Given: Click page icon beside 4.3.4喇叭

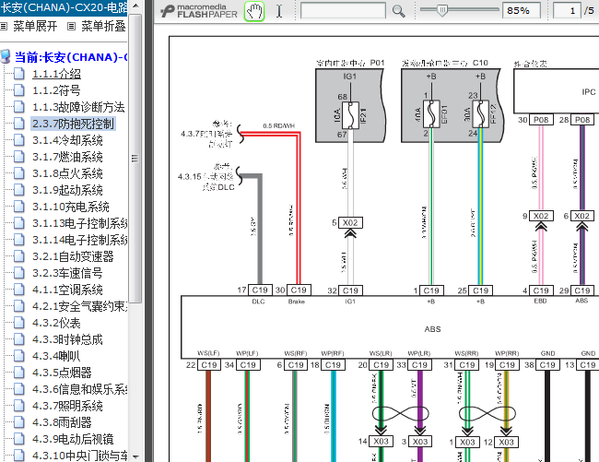Looking at the screenshot, I should point(19,356).
